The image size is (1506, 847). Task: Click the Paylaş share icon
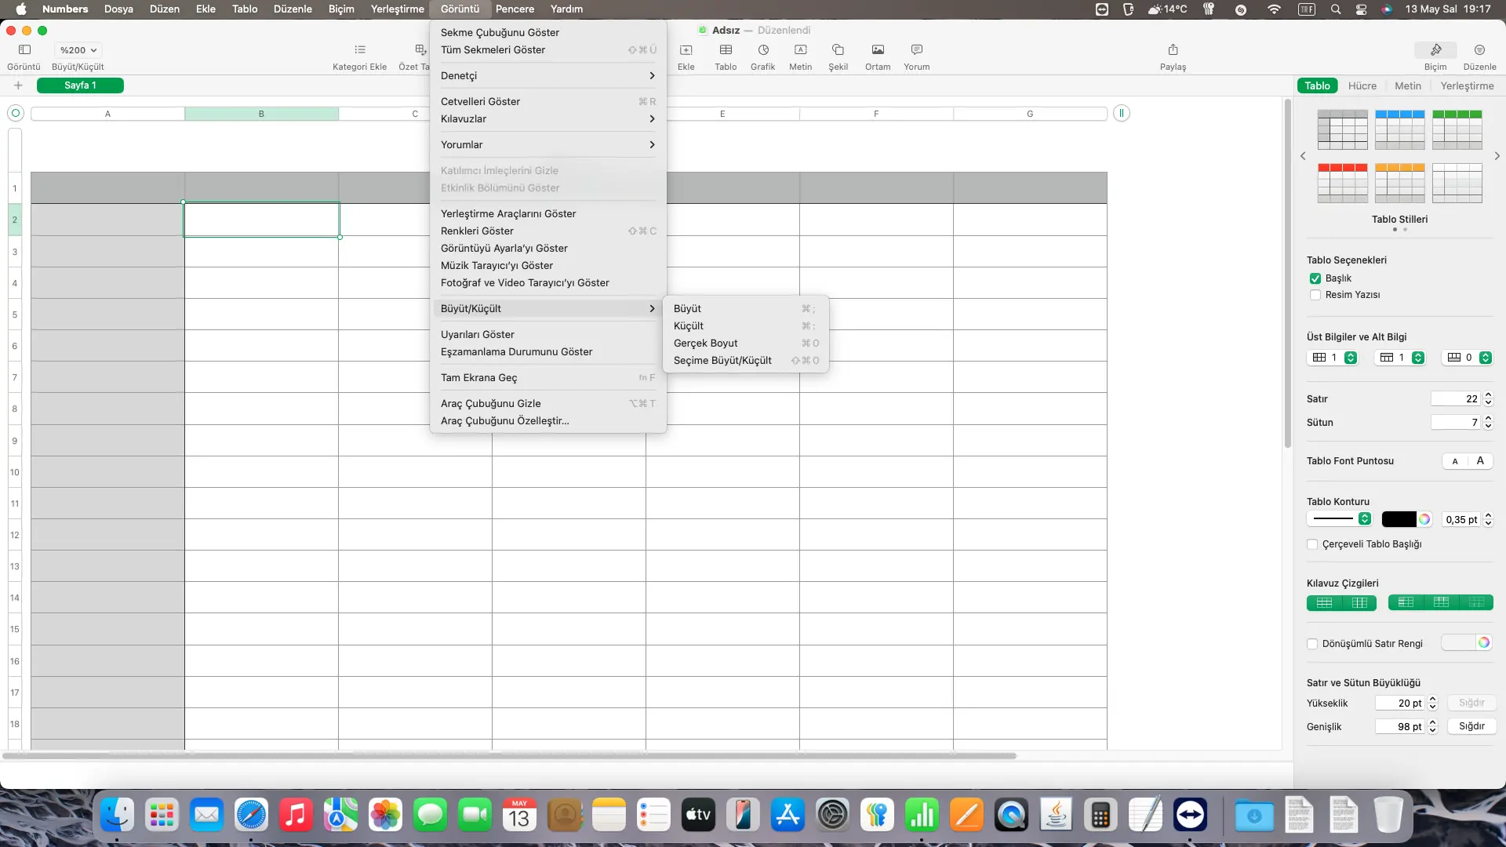tap(1173, 49)
